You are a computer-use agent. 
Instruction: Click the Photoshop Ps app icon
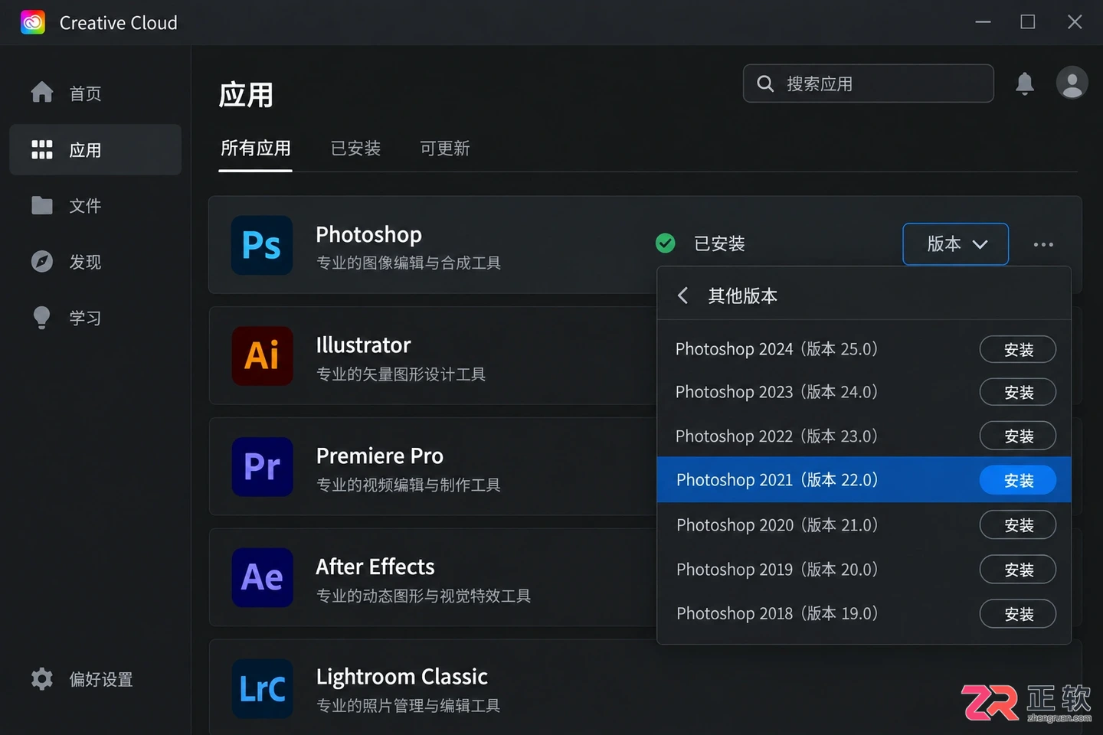click(262, 245)
